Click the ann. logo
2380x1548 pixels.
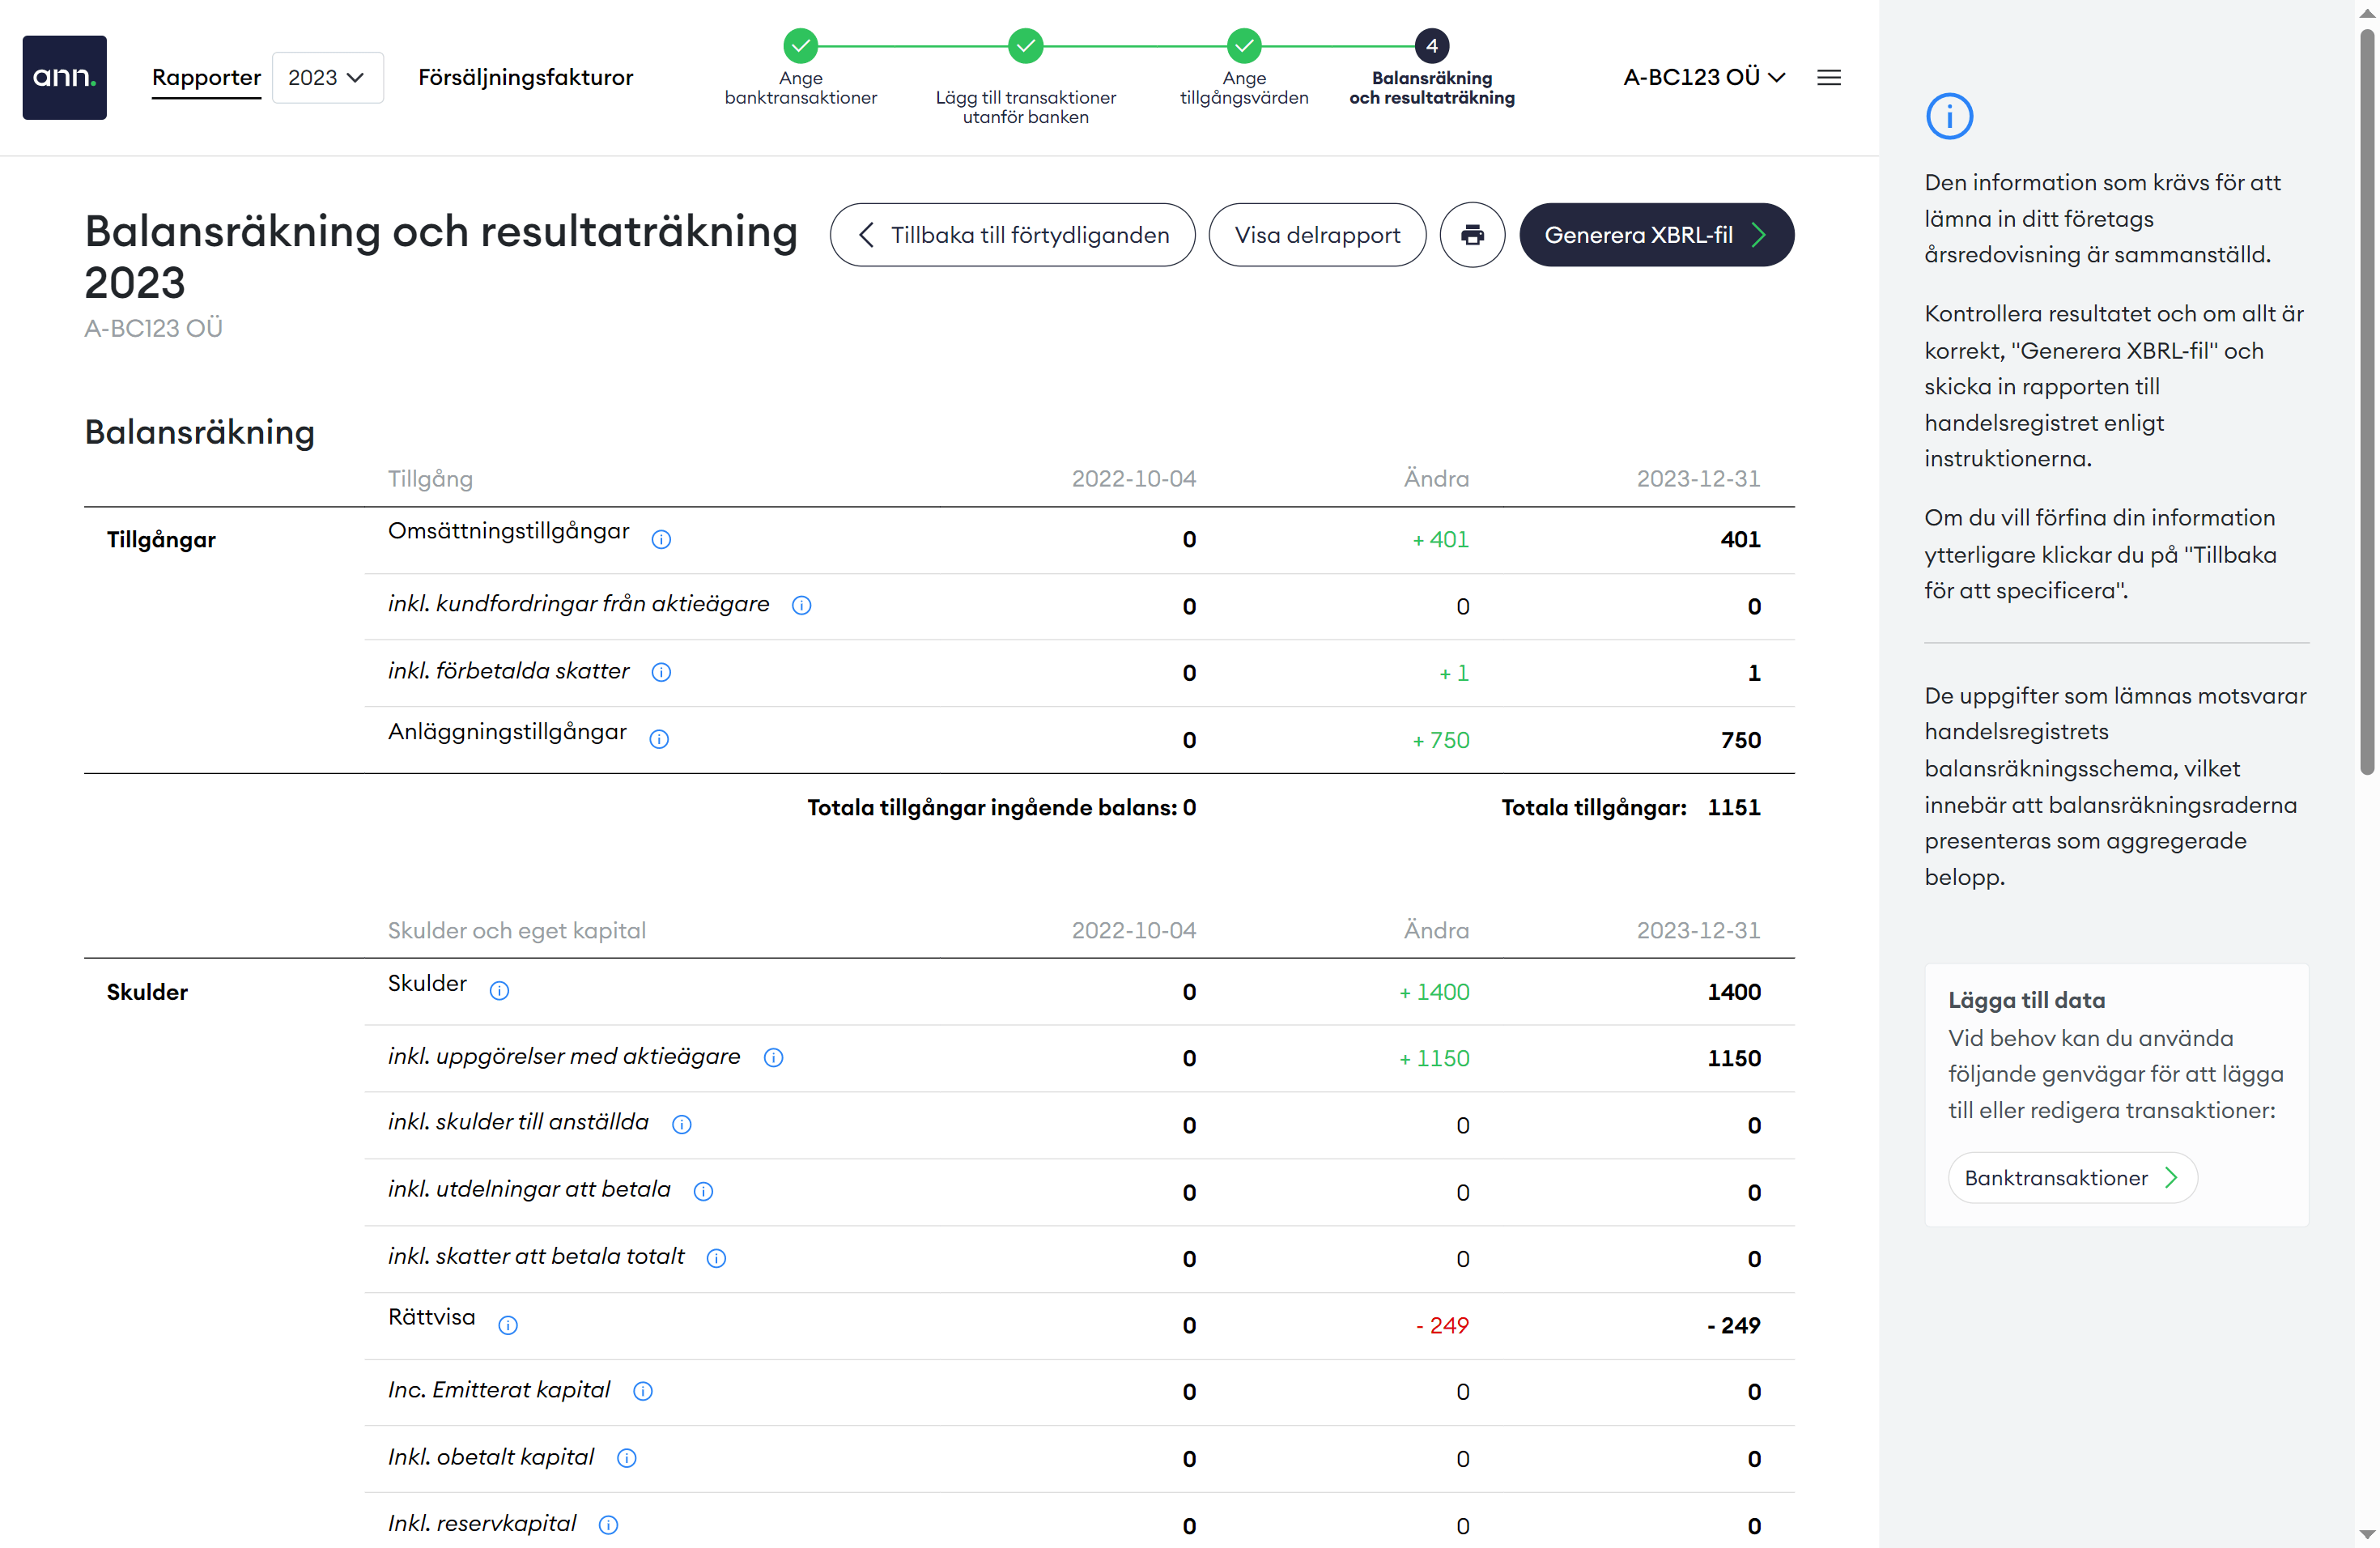pos(65,77)
